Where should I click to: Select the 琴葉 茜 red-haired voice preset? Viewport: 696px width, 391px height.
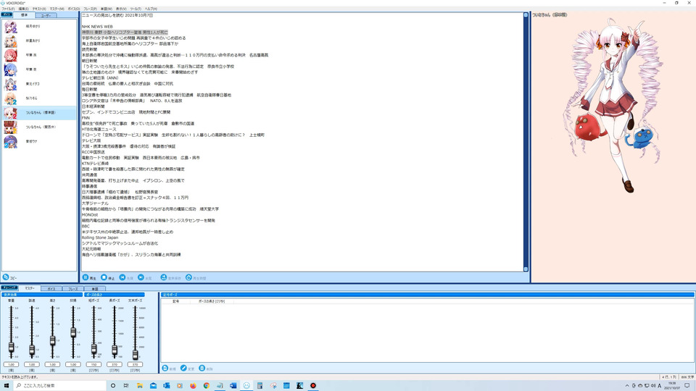[39, 55]
